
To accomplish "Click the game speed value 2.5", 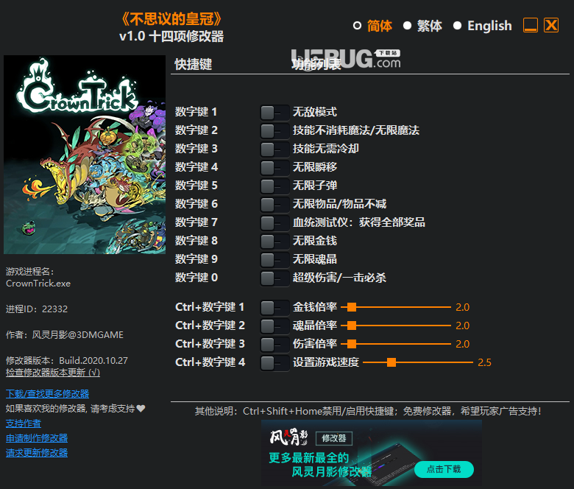I will click(484, 362).
